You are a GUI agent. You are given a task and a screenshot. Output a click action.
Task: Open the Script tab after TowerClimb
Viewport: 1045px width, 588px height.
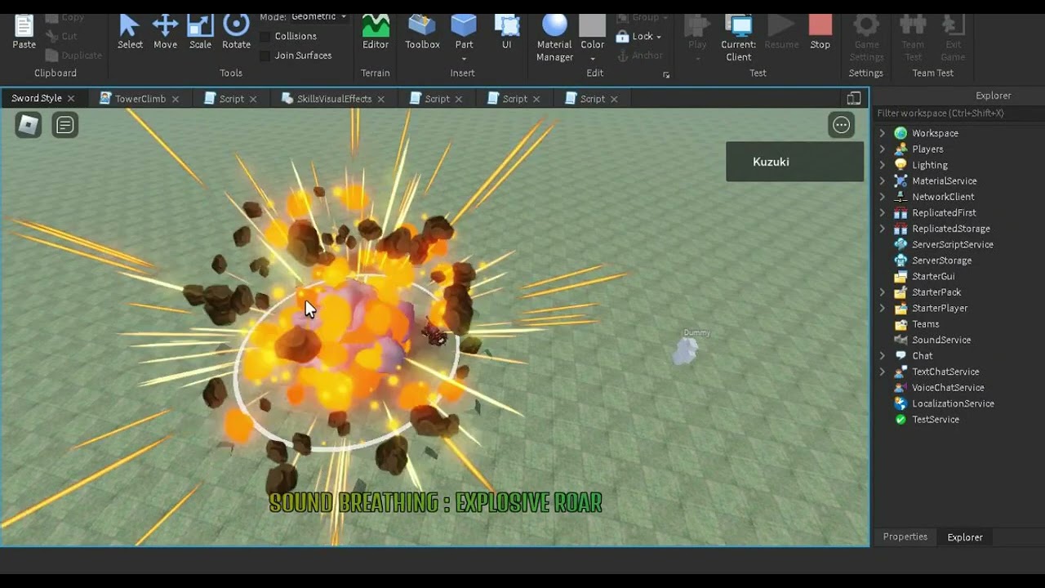(231, 98)
